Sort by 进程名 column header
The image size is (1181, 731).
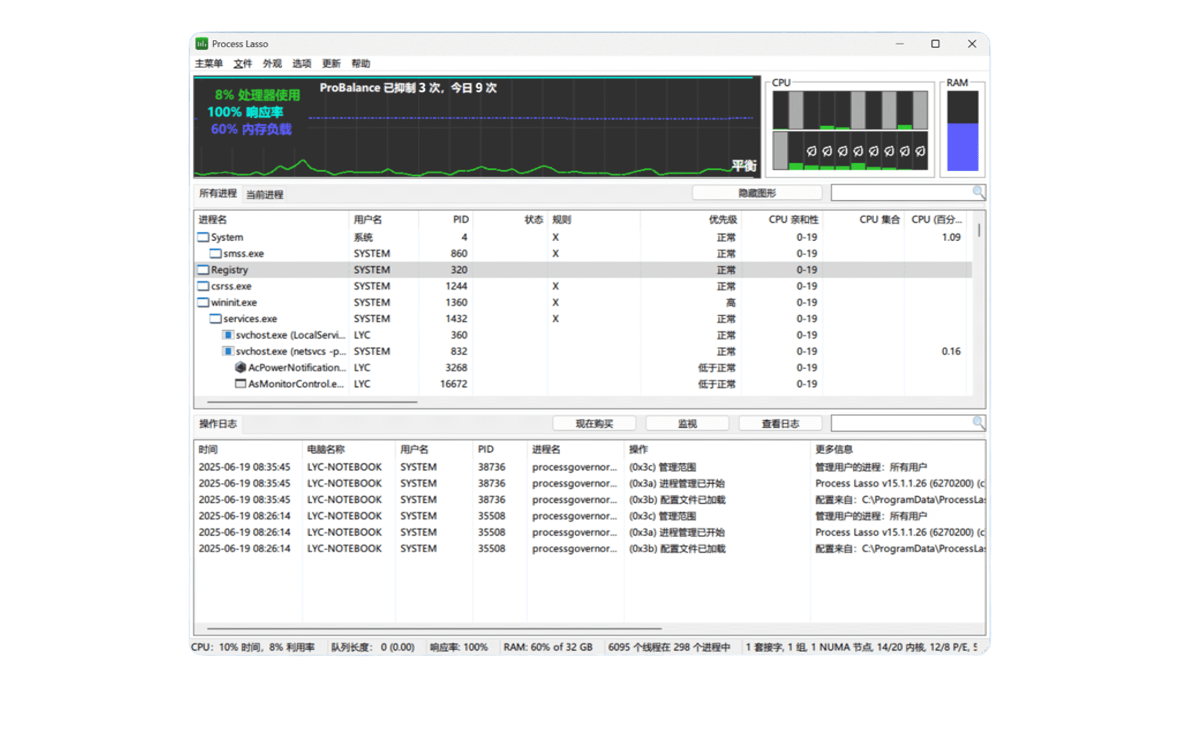click(272, 220)
